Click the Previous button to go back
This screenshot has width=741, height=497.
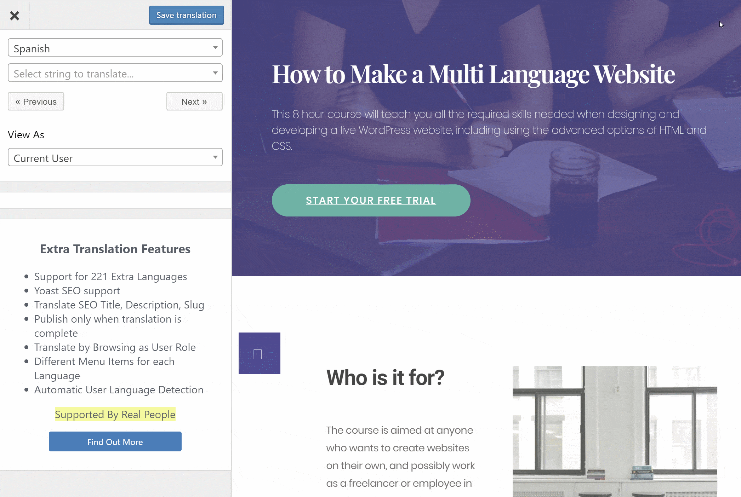point(35,102)
